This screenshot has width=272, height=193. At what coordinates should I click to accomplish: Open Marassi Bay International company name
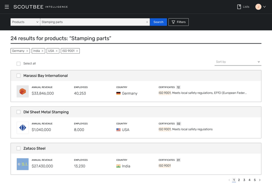coord(46,76)
